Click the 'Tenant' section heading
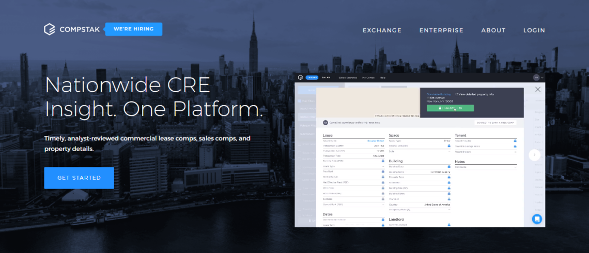 [460, 136]
